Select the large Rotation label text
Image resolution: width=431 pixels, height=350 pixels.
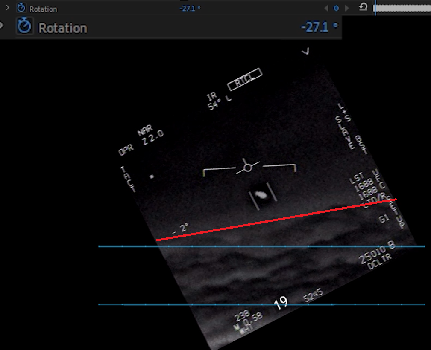[x=63, y=28]
